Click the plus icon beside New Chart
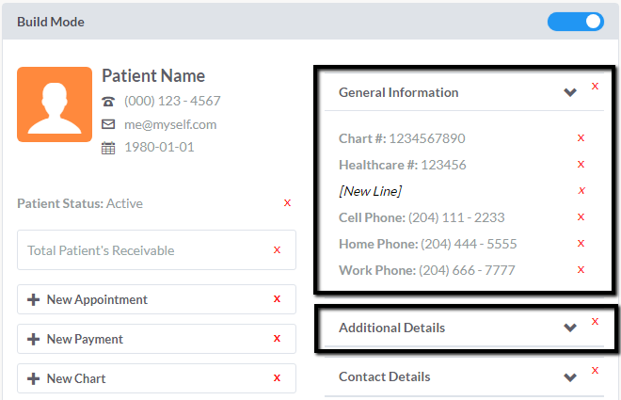Image resolution: width=621 pixels, height=400 pixels. (x=33, y=378)
